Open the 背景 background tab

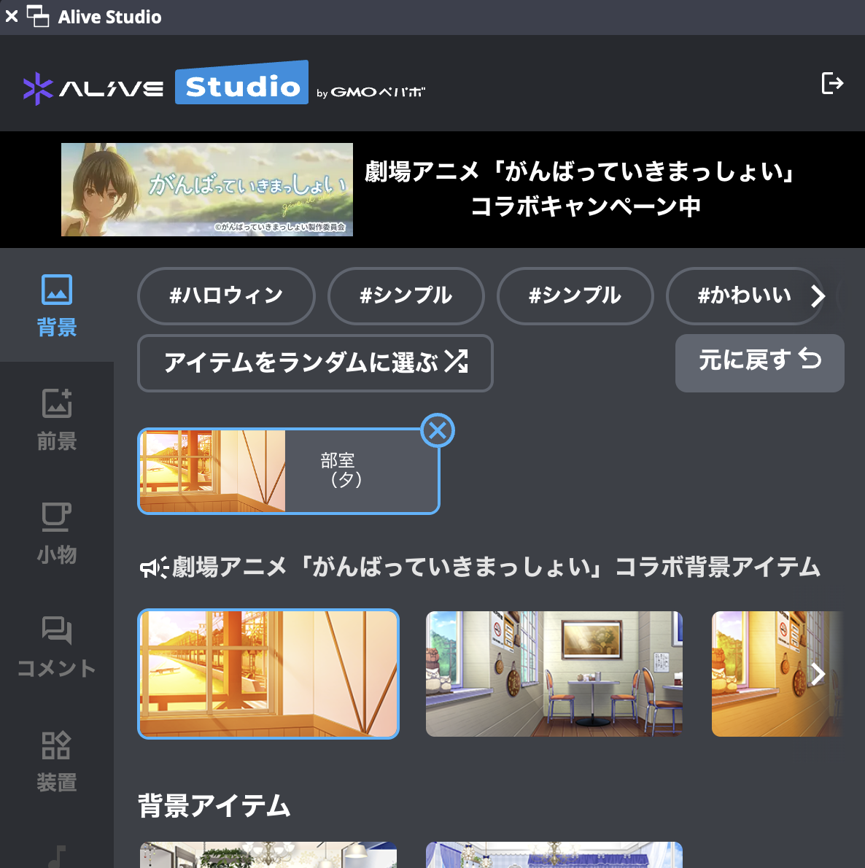(56, 305)
